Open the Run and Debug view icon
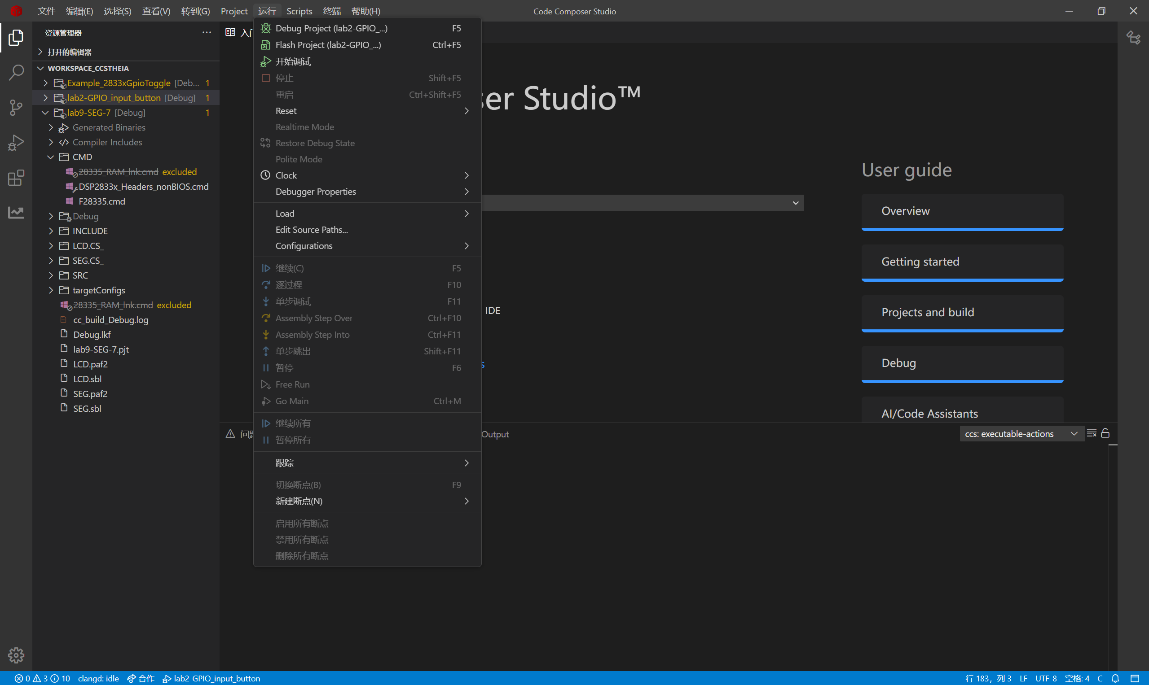Viewport: 1149px width, 685px height. point(16,143)
